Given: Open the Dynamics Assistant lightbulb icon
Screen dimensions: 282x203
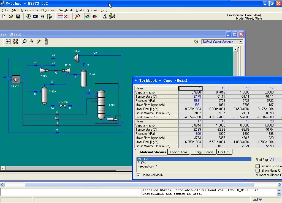Looking at the screenshot, I should [x=77, y=17].
